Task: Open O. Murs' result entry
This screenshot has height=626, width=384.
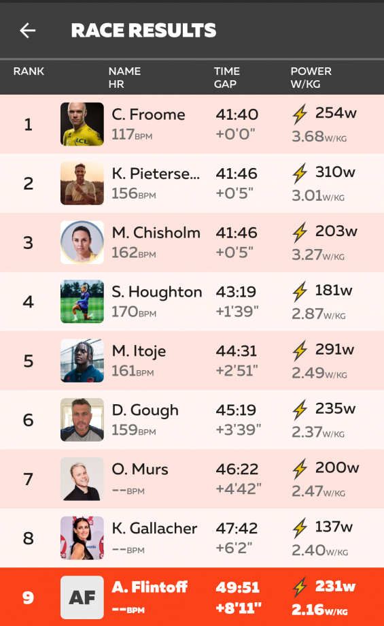Action: pos(192,478)
